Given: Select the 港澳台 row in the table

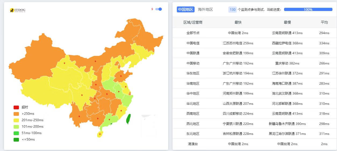Looking at the screenshot, I should [x=193, y=144].
